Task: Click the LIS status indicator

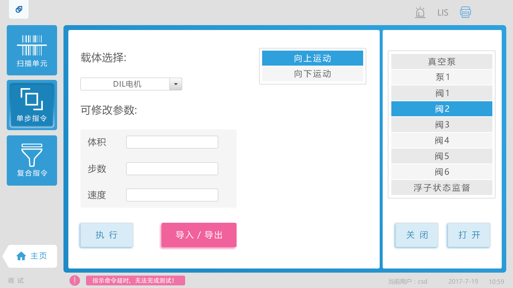Action: 443,12
